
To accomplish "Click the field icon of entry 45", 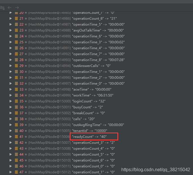I will coord(16,160).
